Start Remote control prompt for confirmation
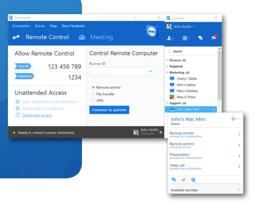 tap(205, 134)
